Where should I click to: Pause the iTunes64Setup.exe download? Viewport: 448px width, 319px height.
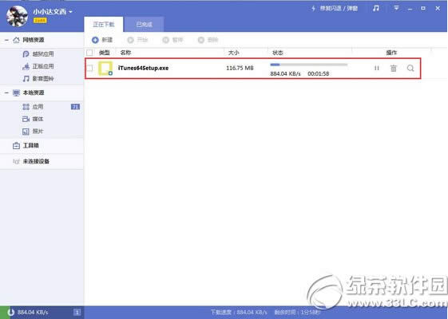click(377, 69)
